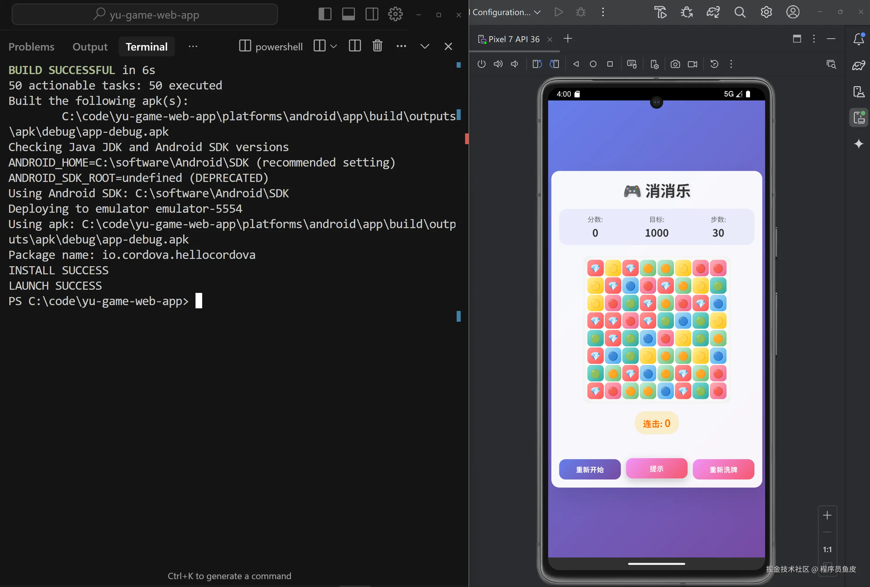
Task: Rotate the emulator device left
Action: 537,64
